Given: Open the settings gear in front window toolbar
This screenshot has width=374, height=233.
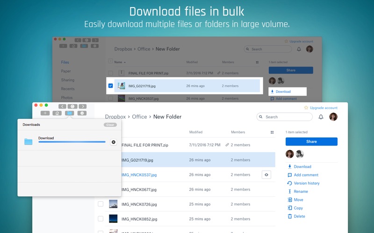Looking at the screenshot, I should (x=82, y=113).
